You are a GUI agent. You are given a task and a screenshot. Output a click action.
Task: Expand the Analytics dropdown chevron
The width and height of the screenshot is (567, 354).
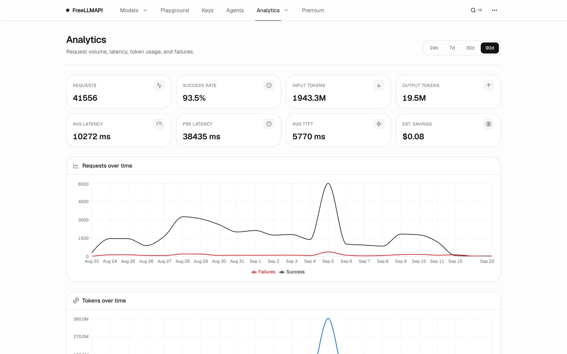point(286,10)
